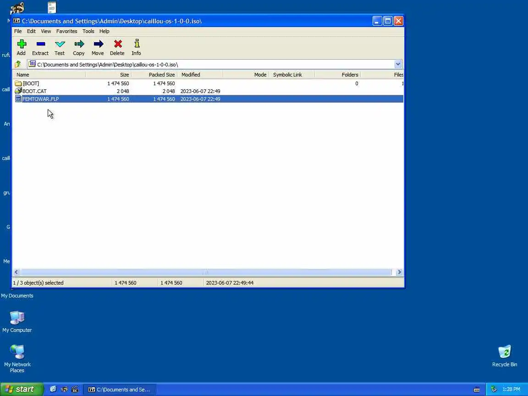This screenshot has height=396, width=528.
Task: Click the 7-Zip taskbar button
Action: point(120,389)
